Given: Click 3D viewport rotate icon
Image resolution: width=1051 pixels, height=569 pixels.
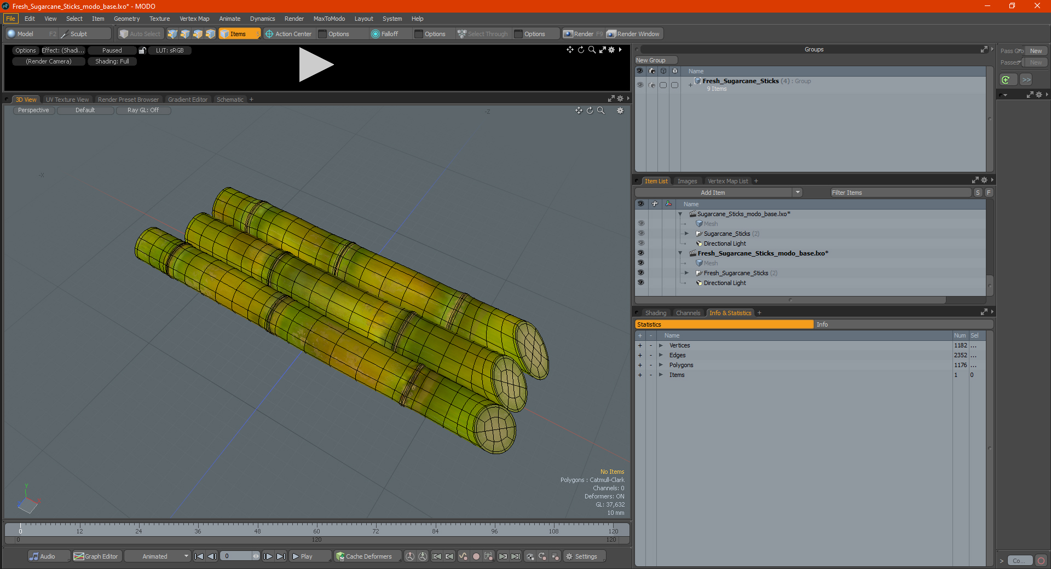Looking at the screenshot, I should [x=590, y=111].
